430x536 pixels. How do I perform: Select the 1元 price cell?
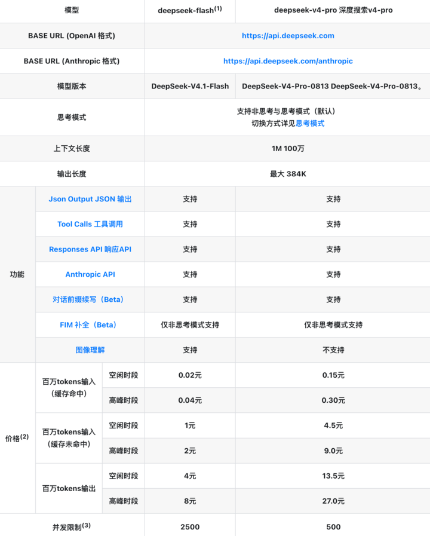click(x=190, y=425)
